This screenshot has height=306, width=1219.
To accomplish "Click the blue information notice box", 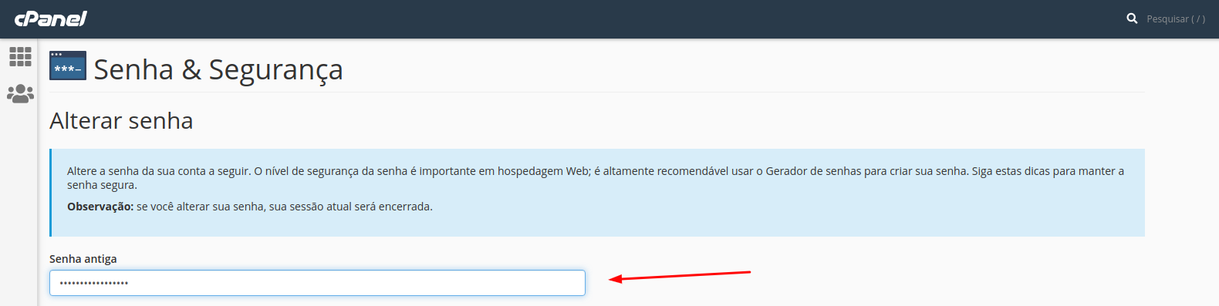I will [x=597, y=193].
